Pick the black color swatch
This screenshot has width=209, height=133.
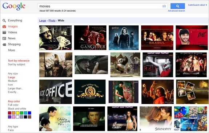[25, 117]
